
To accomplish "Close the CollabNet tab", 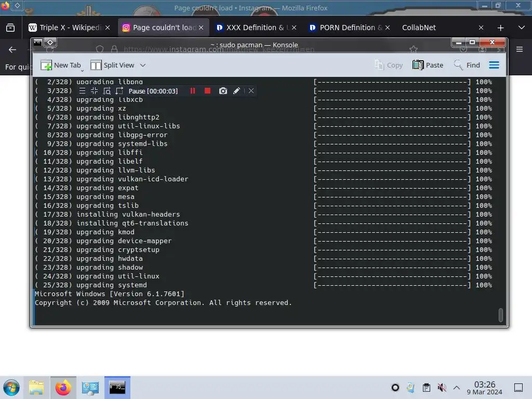I will coord(481,28).
